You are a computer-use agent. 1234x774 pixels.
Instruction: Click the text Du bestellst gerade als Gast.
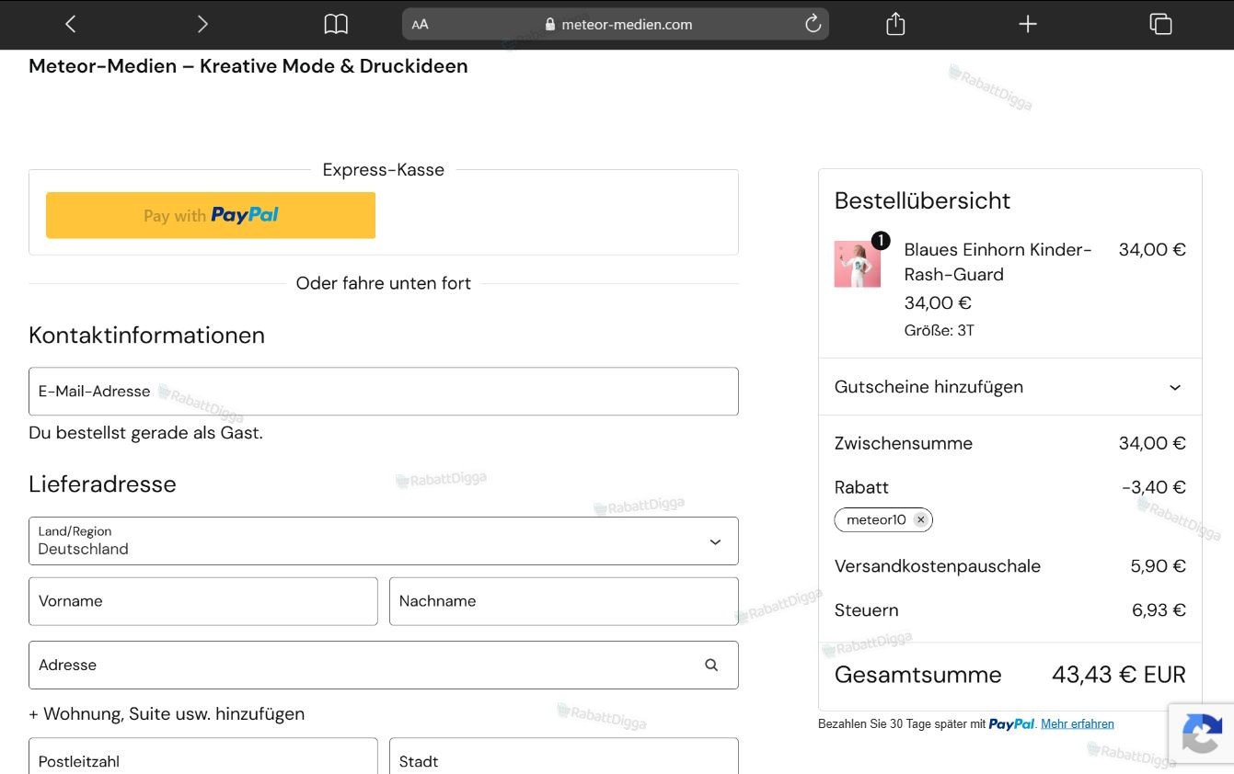coord(145,433)
